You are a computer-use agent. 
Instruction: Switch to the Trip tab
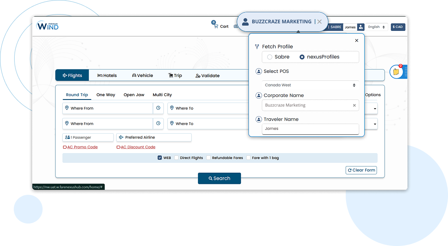click(x=175, y=75)
